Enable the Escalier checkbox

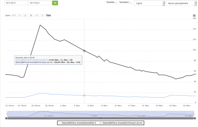pyautogui.click(x=116, y=3)
